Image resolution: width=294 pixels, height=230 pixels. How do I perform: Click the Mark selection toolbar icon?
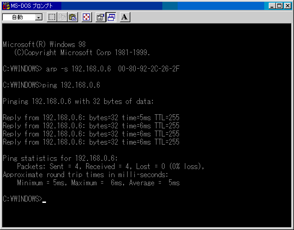point(52,17)
